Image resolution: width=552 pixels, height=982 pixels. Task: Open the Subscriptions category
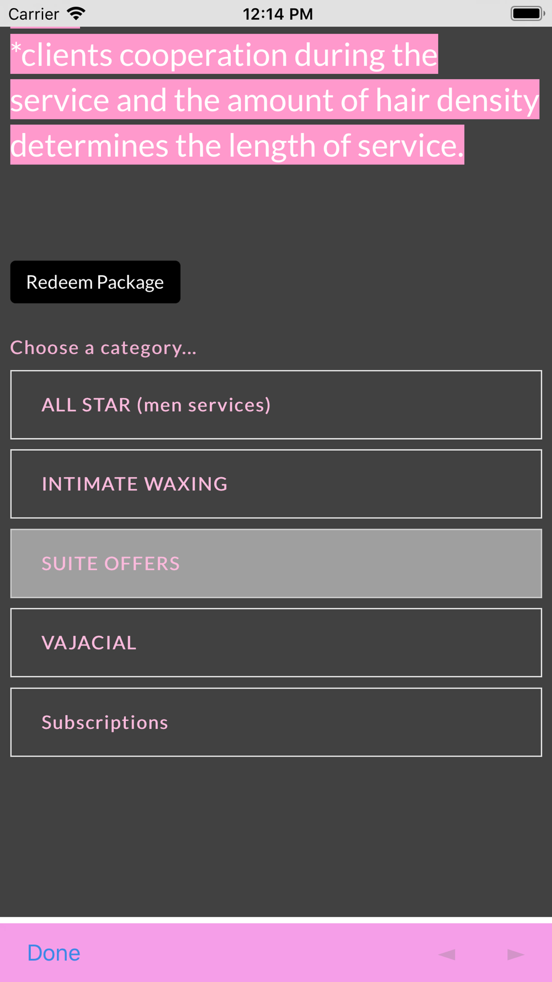tap(276, 722)
